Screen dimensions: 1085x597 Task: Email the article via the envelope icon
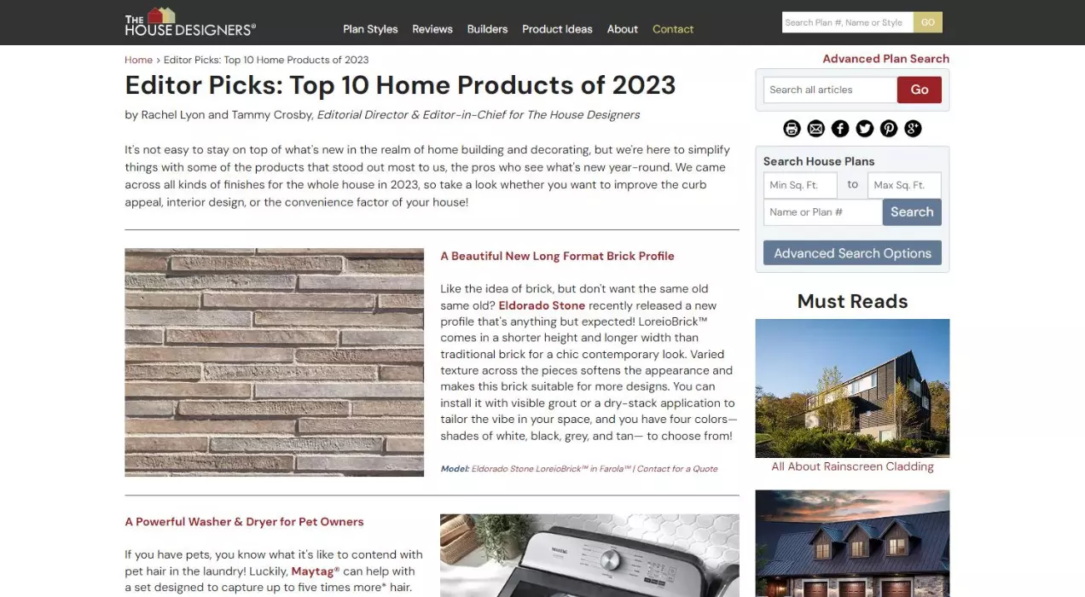coord(816,129)
